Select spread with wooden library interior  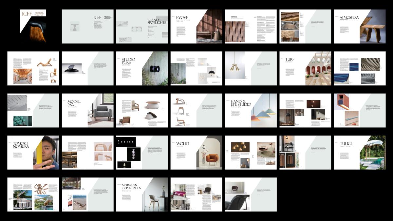coord(33,68)
